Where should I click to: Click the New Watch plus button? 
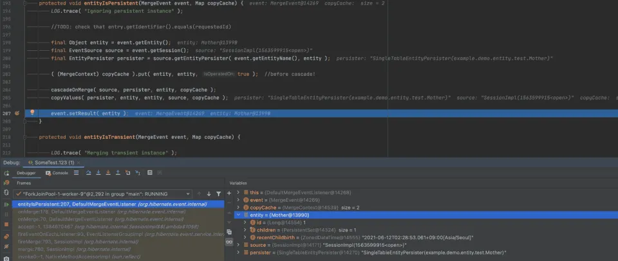click(x=229, y=194)
